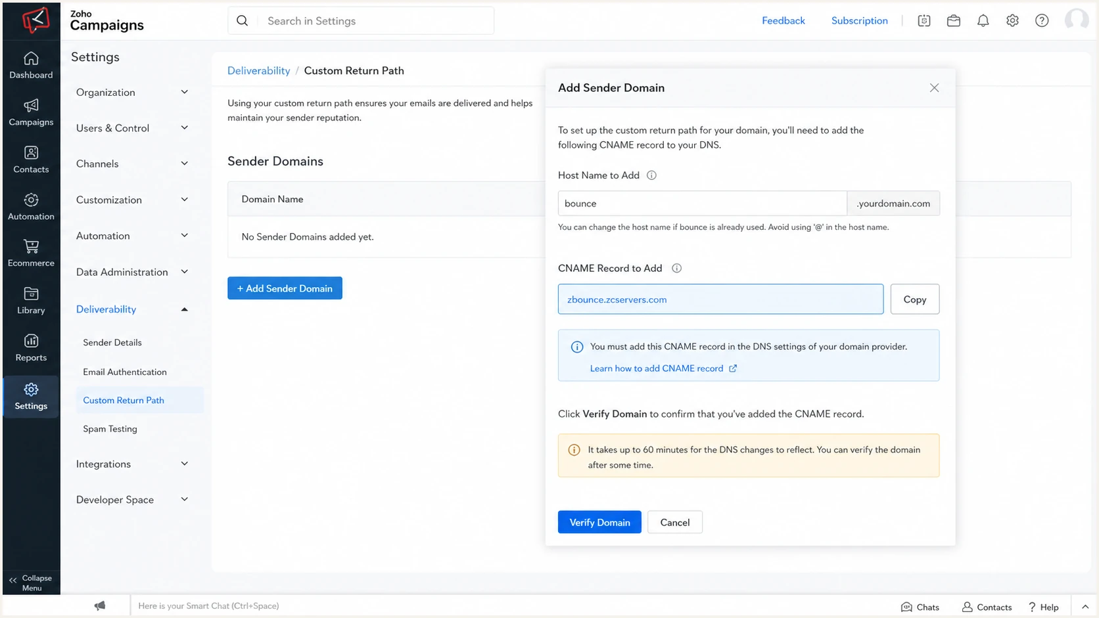Viewport: 1099px width, 618px height.
Task: Open Help in the bottom bar
Action: coord(1044,607)
